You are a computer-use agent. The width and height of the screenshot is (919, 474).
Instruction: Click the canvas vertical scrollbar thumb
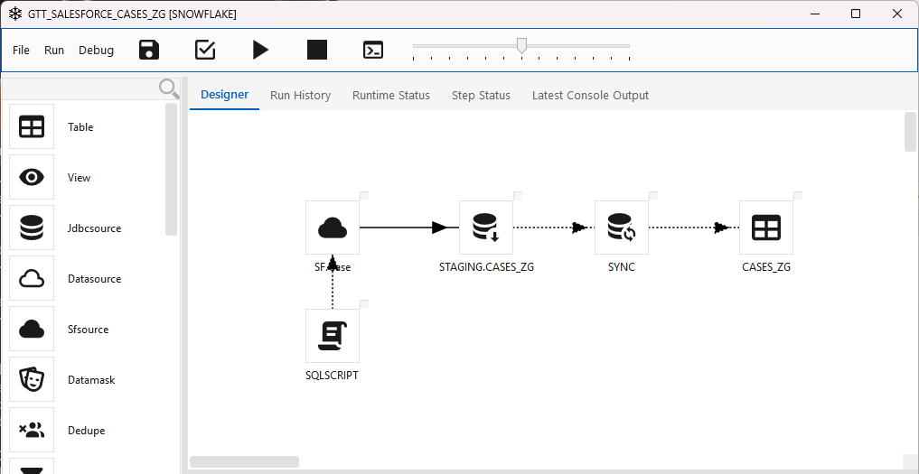tap(910, 132)
